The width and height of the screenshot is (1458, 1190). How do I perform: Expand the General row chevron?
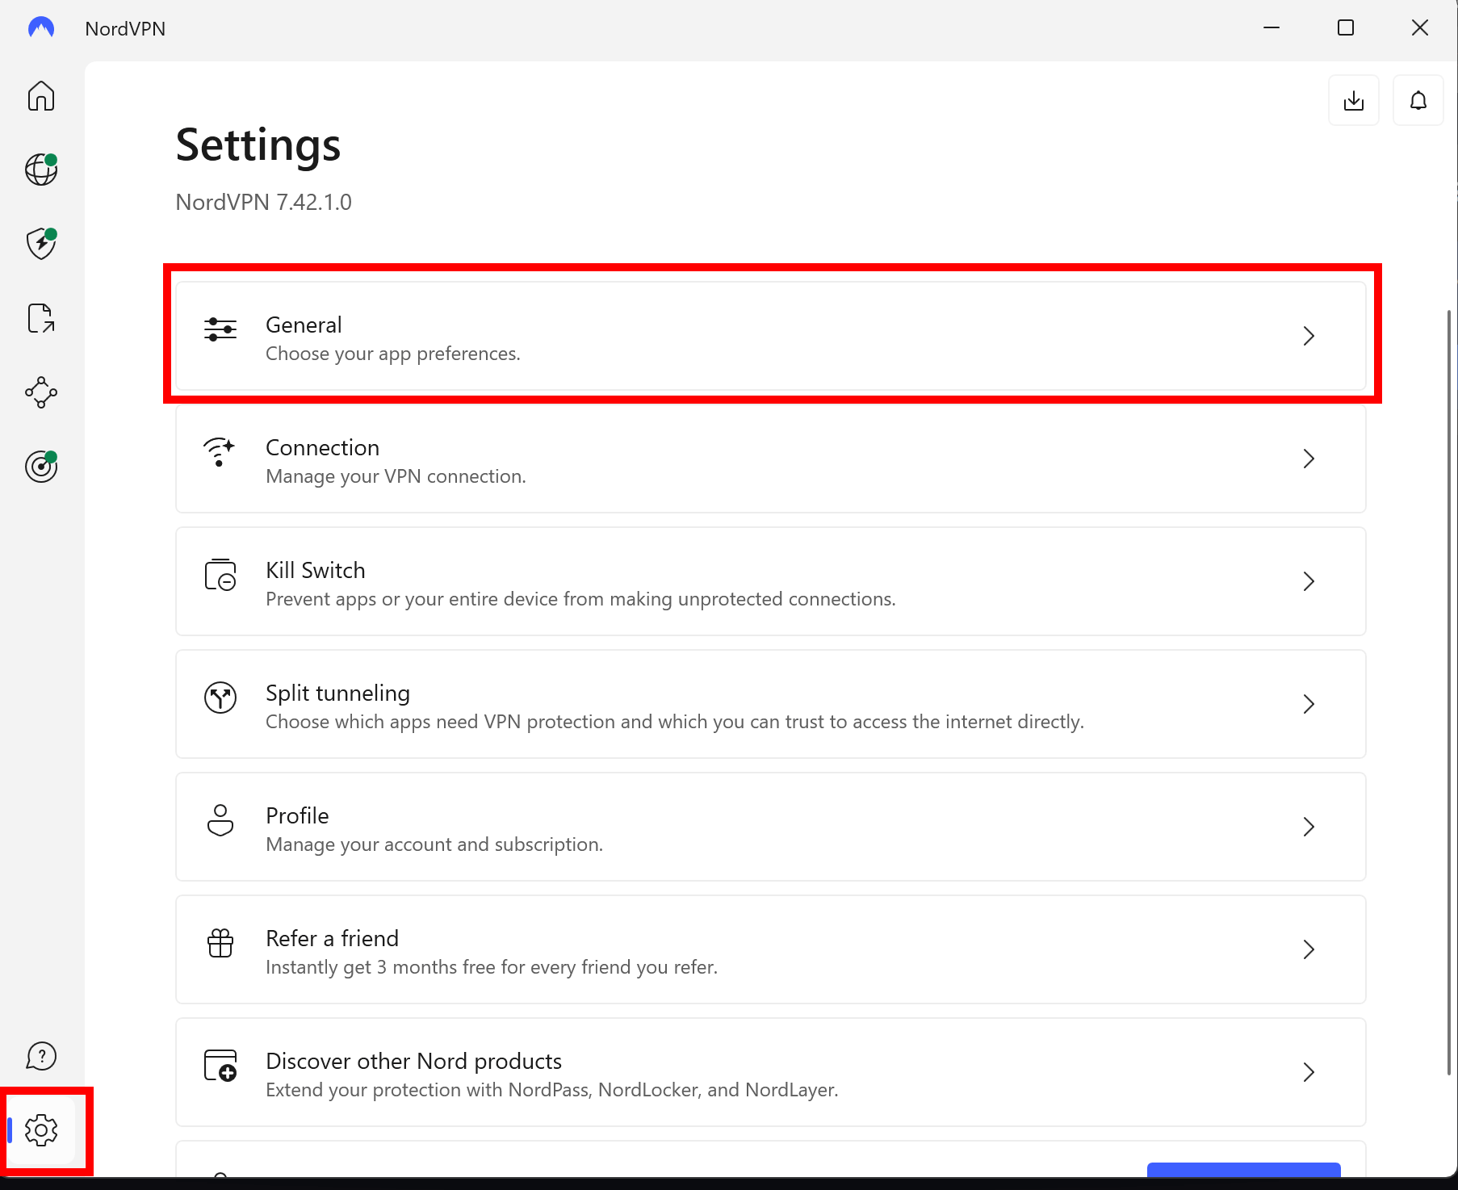1309,336
